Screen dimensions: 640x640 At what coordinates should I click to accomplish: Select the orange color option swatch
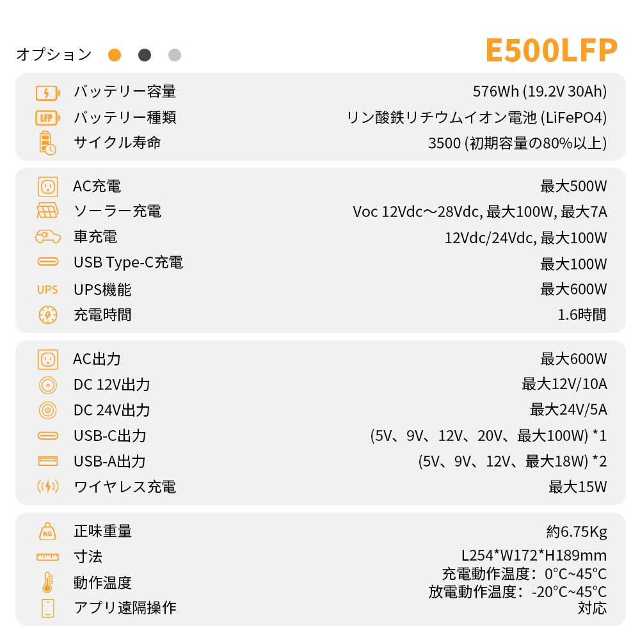coord(115,55)
